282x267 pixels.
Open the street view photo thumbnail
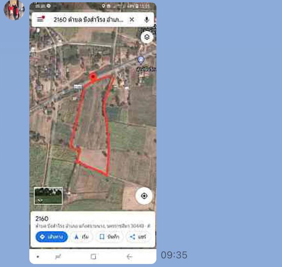[x=48, y=196]
